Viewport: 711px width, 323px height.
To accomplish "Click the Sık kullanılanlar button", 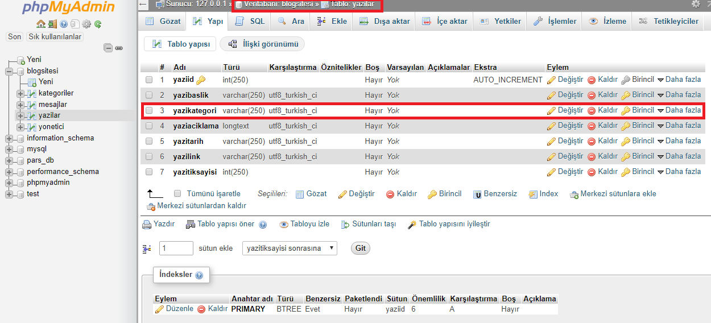I will [55, 36].
